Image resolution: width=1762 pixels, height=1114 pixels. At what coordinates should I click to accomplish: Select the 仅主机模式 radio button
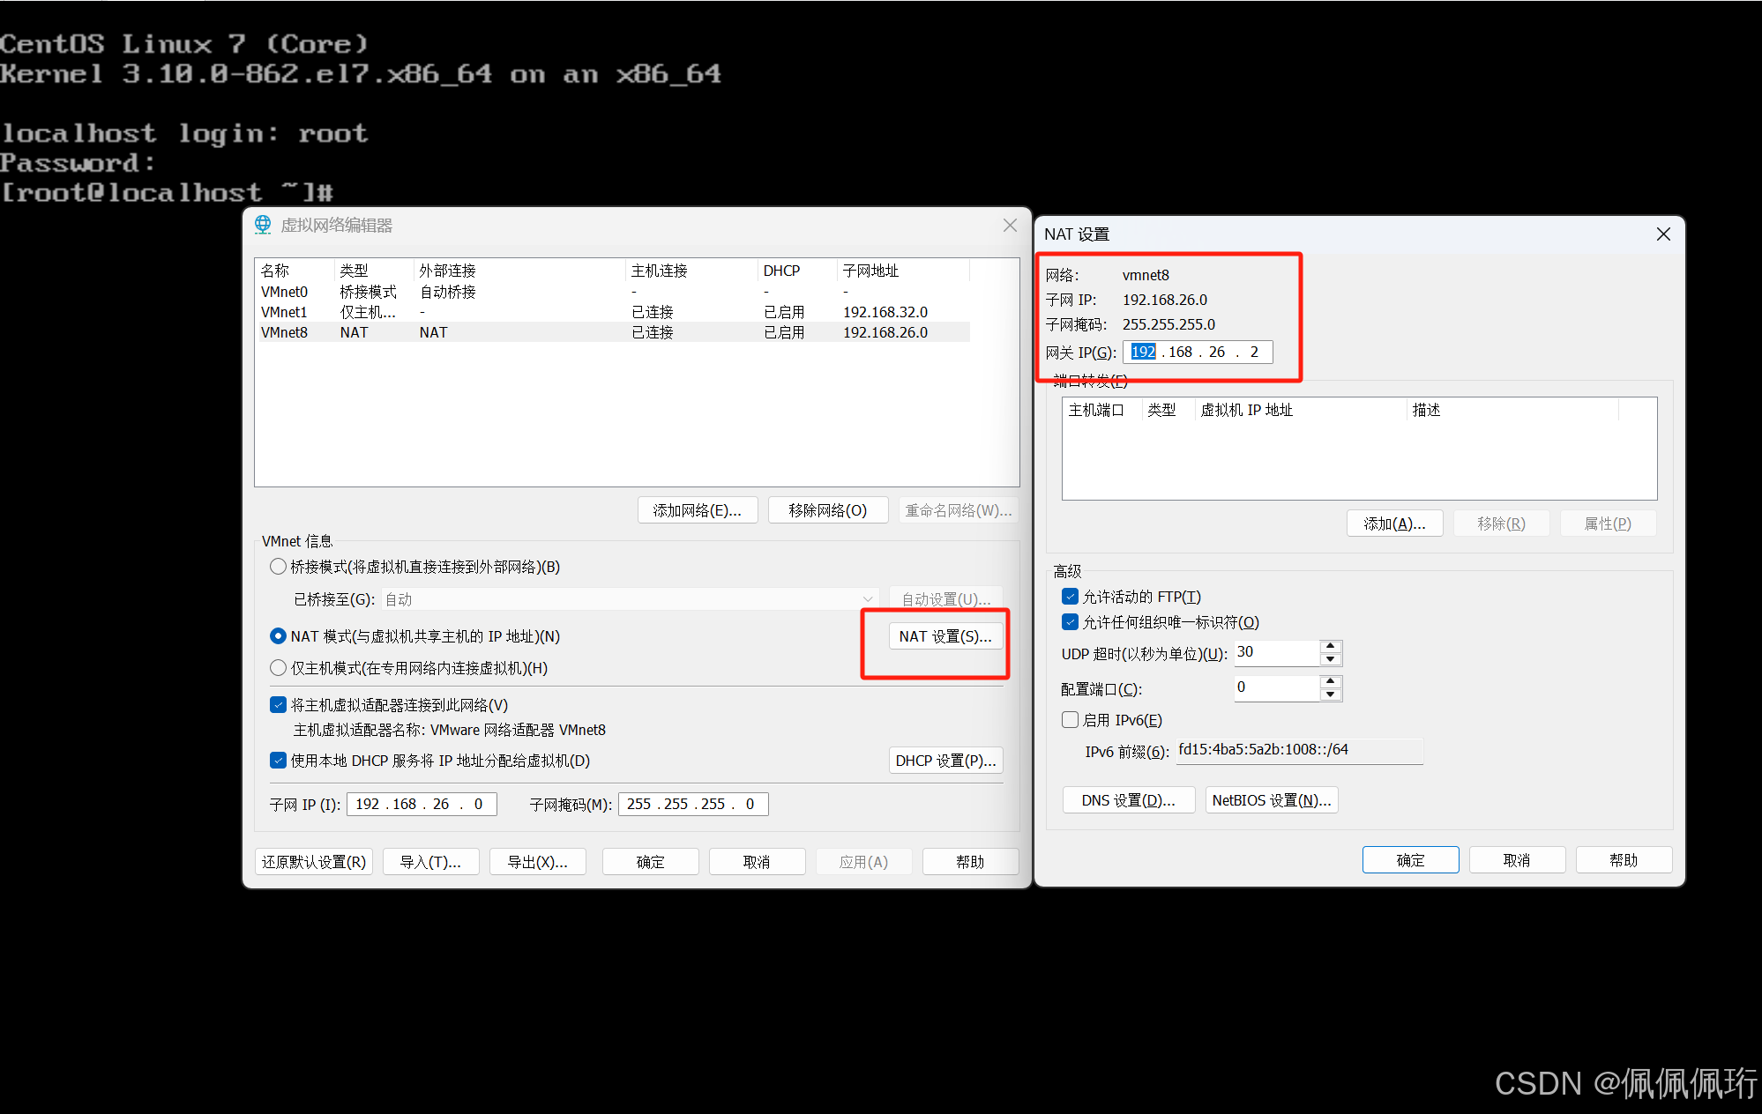278,668
